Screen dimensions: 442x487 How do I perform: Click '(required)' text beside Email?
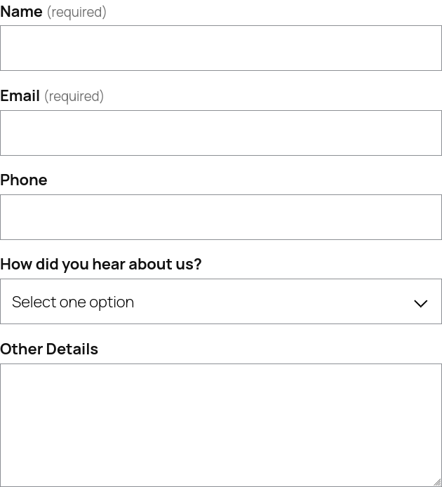tap(74, 96)
